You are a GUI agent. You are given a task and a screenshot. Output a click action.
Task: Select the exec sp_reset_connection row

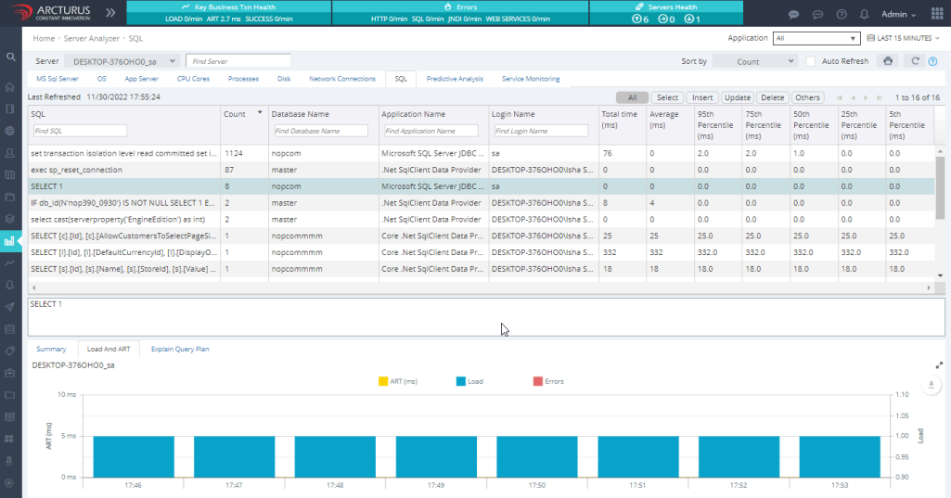pos(481,170)
